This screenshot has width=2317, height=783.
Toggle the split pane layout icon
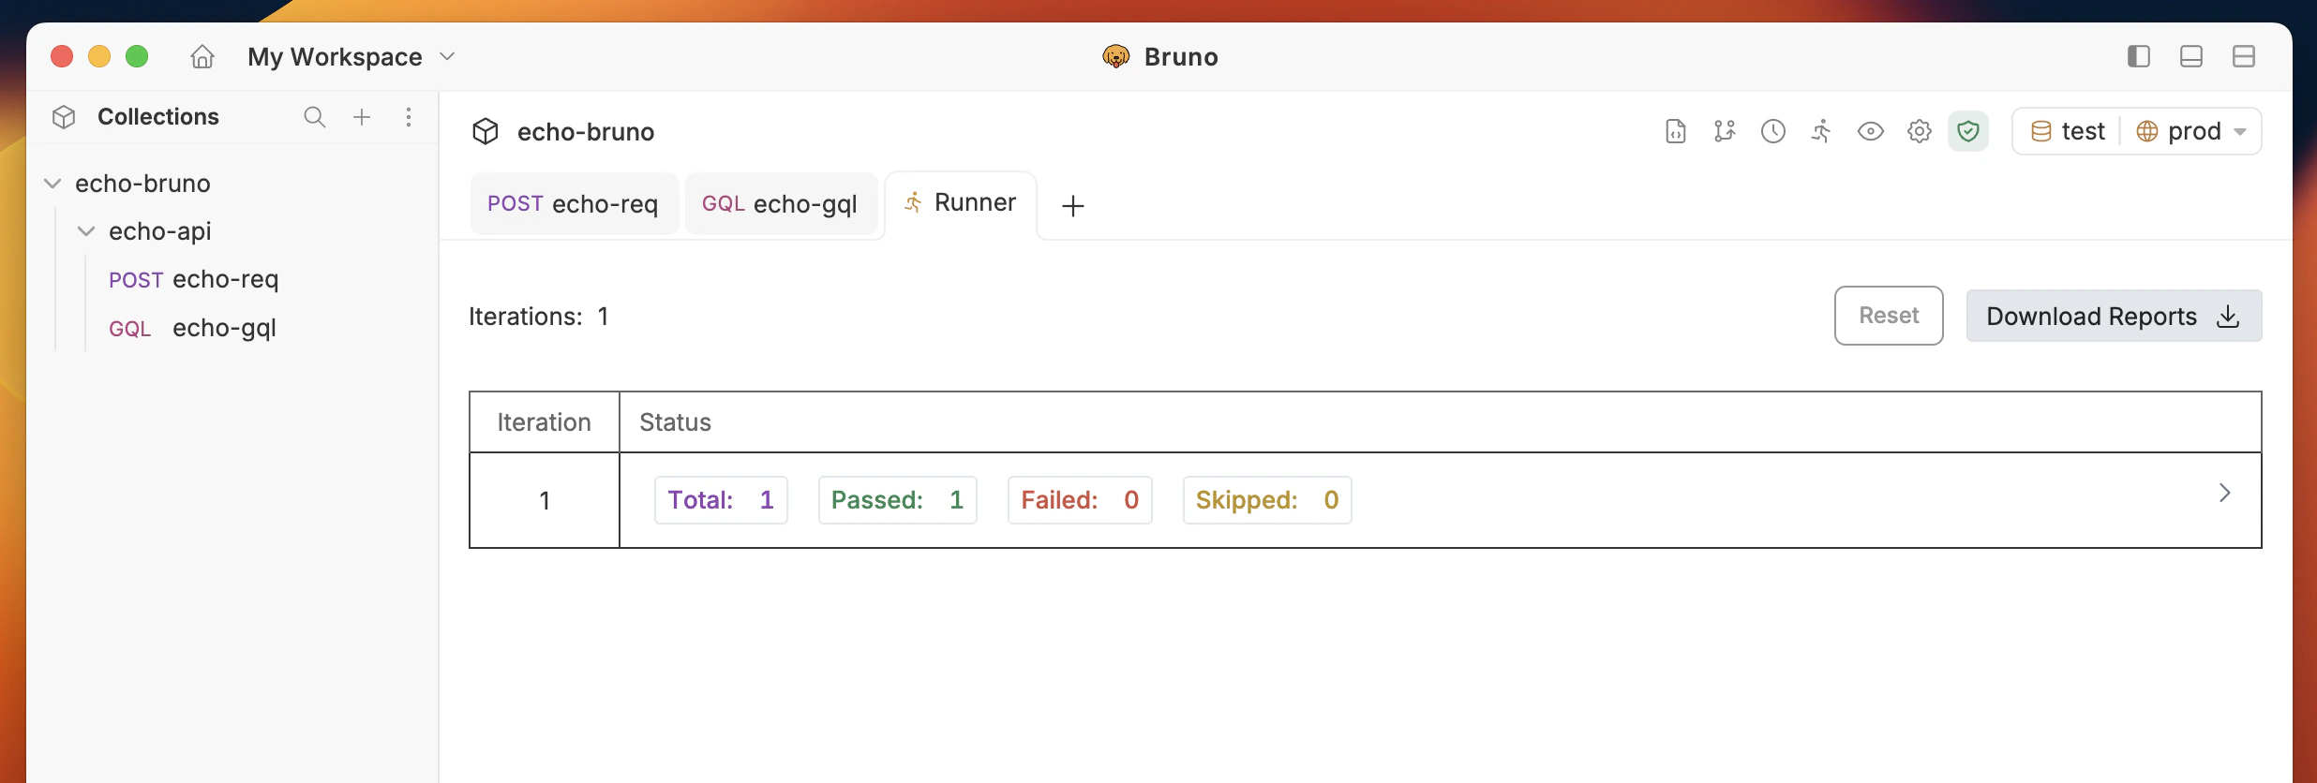click(x=2244, y=56)
